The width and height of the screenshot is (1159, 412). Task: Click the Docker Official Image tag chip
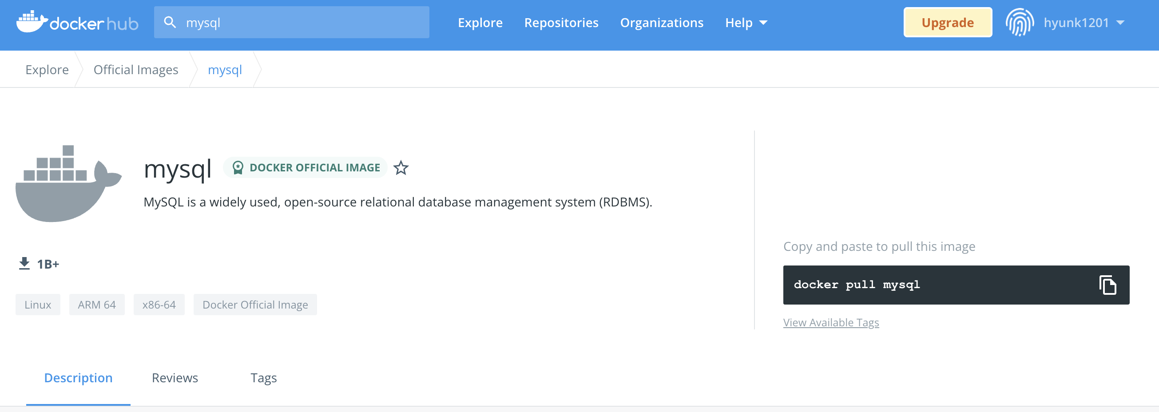pyautogui.click(x=255, y=305)
